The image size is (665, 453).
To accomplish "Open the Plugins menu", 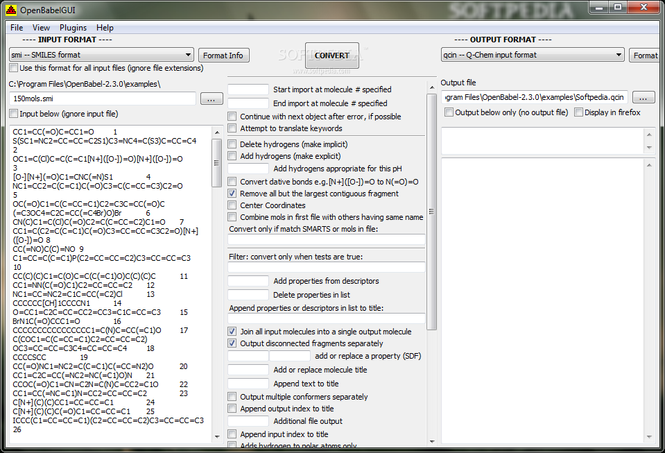I will click(x=73, y=28).
